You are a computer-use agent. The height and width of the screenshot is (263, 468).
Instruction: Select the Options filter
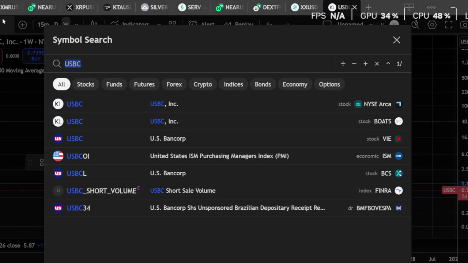(x=329, y=84)
